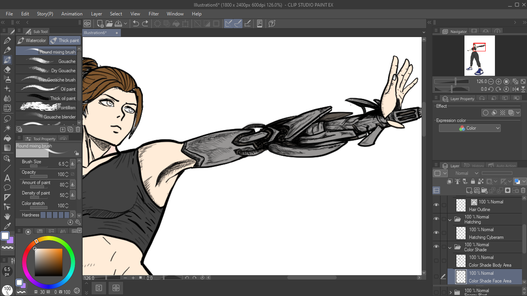
Task: Collapse the Hatching layer folder
Action: point(450,220)
